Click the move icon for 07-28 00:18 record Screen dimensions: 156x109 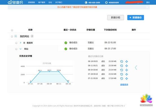coord(127,74)
